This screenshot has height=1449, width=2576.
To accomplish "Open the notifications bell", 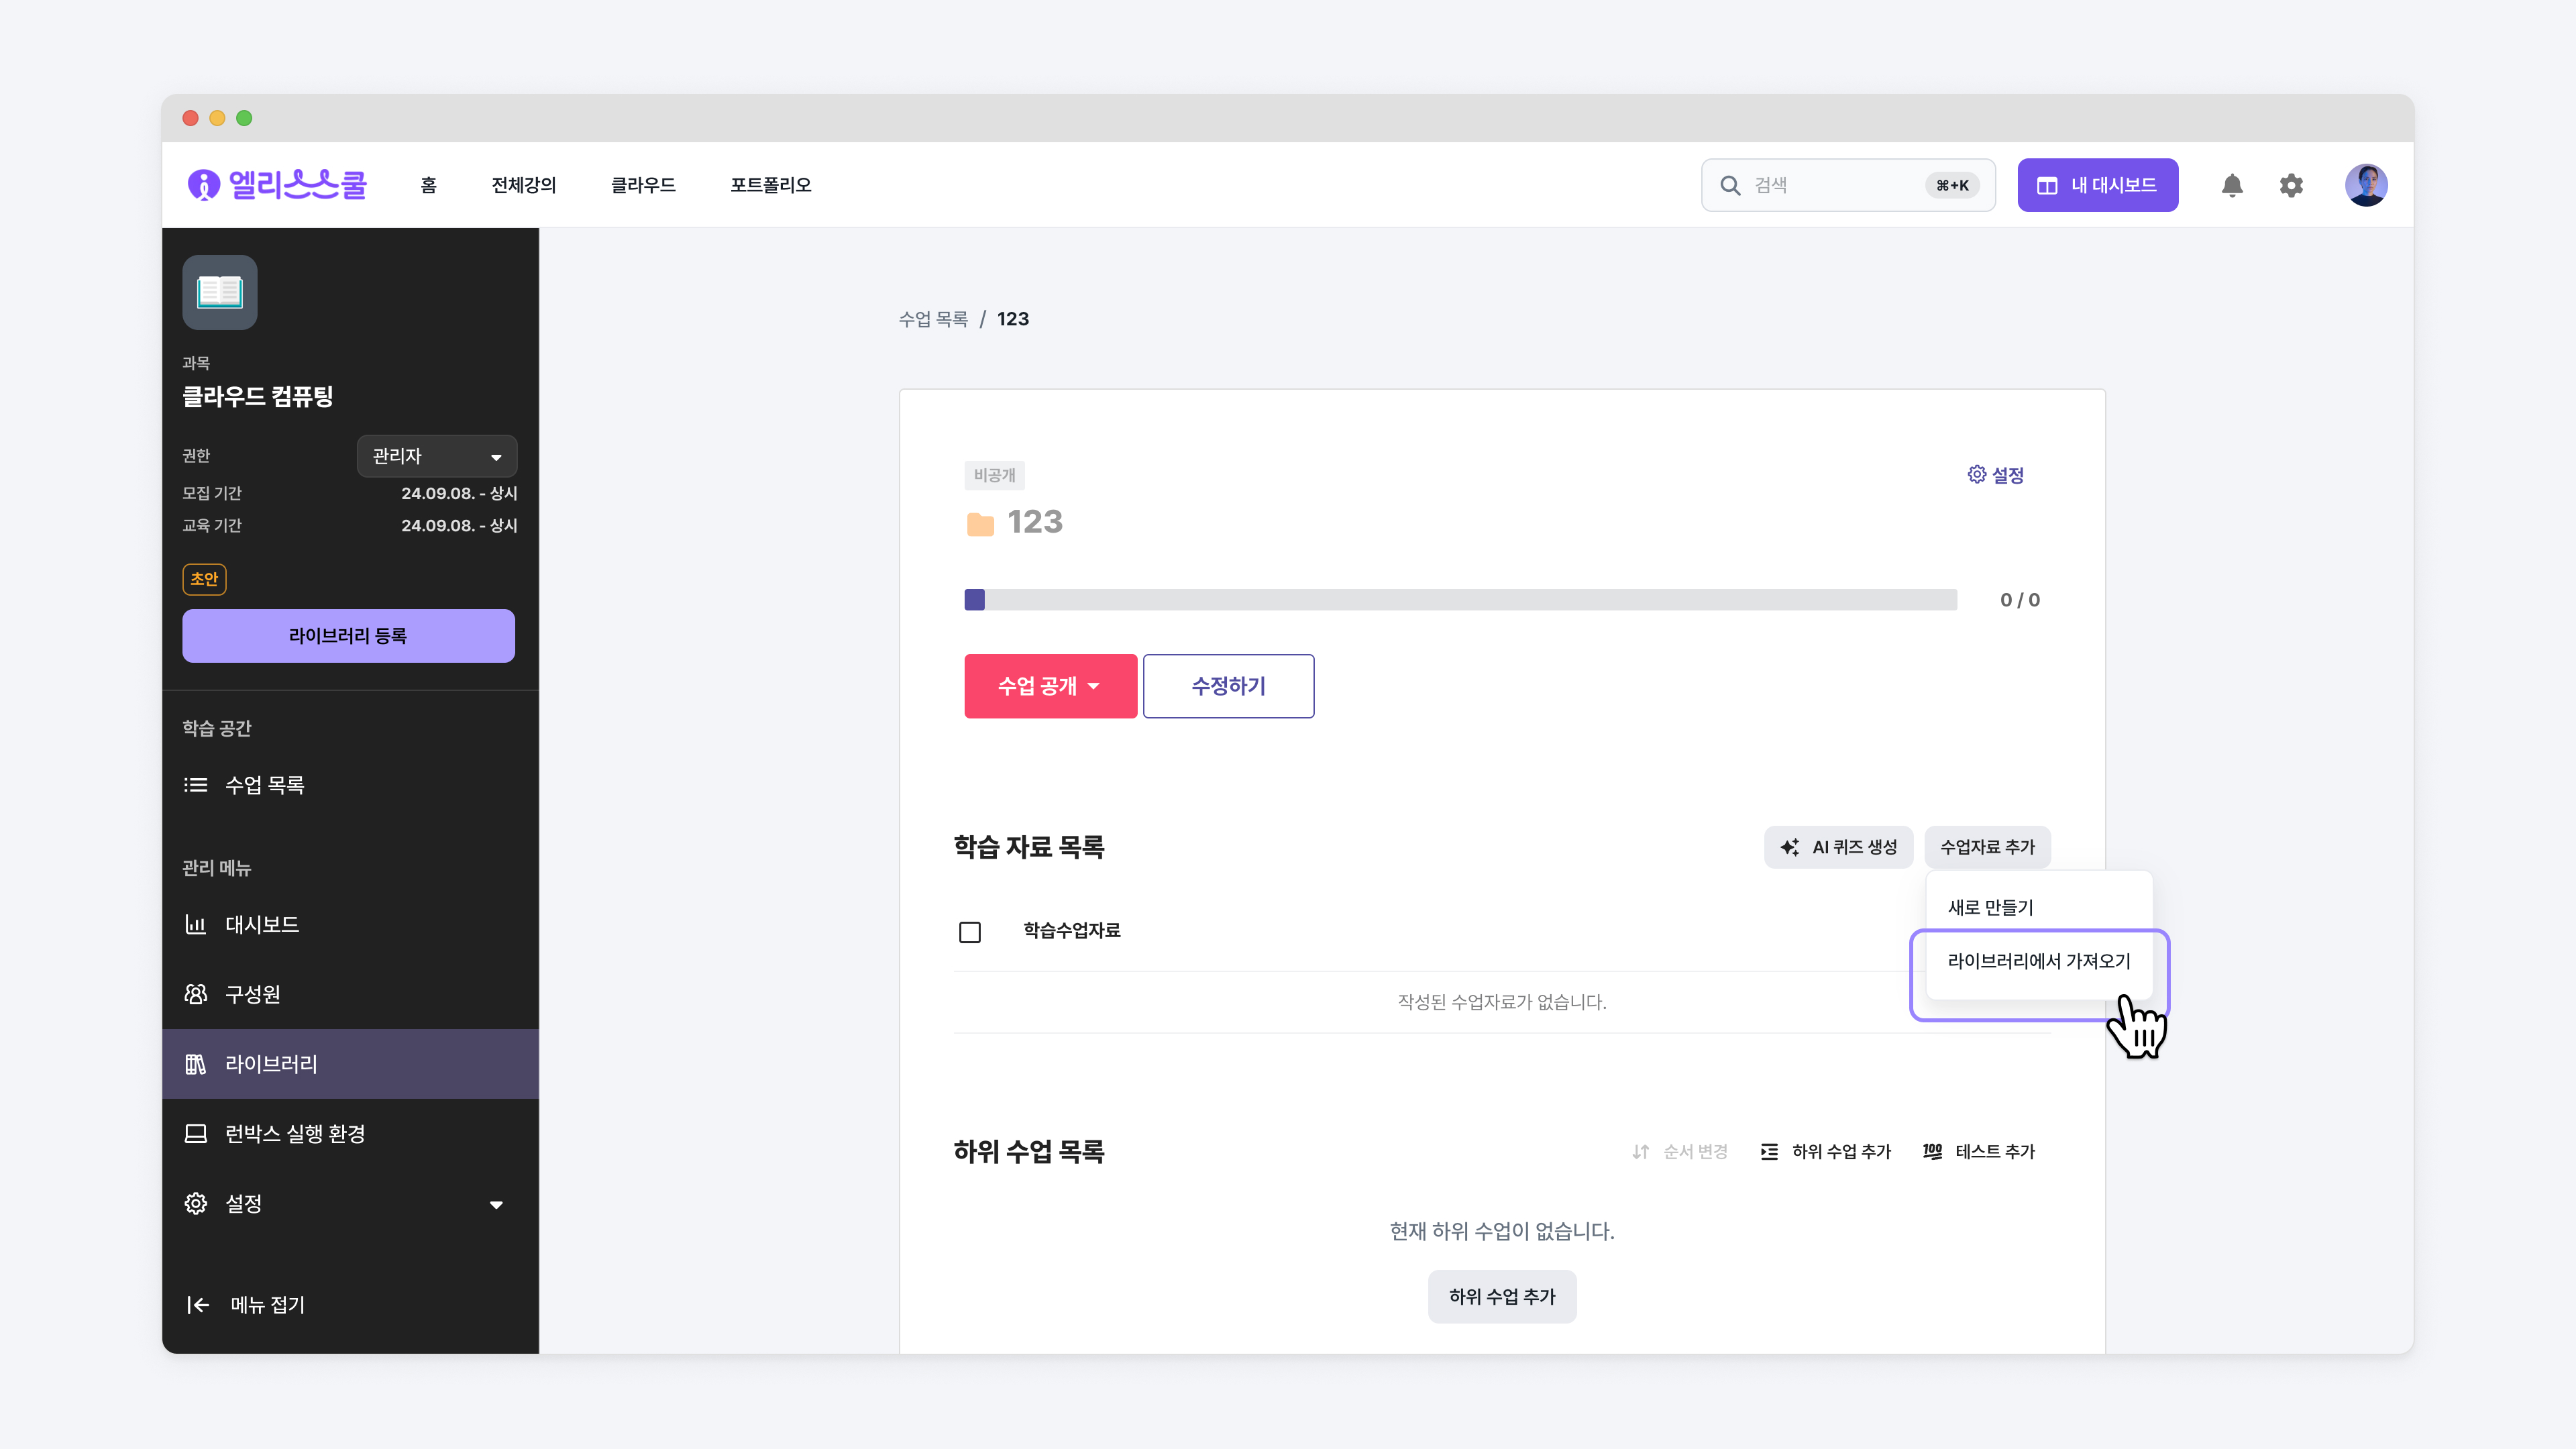I will coord(2232,185).
